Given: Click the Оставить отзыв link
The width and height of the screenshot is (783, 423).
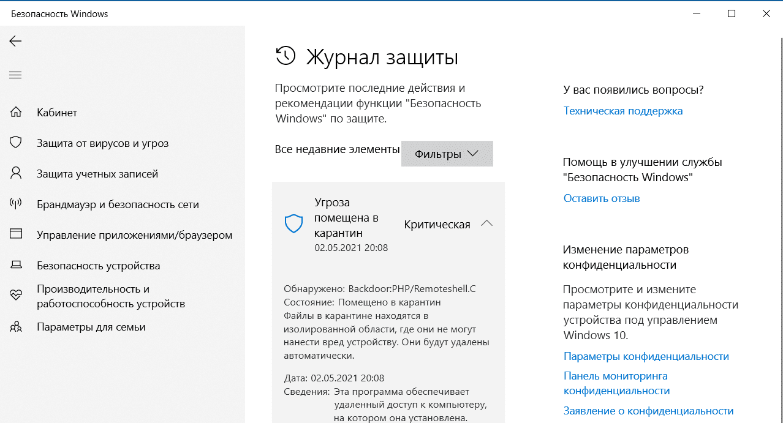Looking at the screenshot, I should [x=601, y=198].
